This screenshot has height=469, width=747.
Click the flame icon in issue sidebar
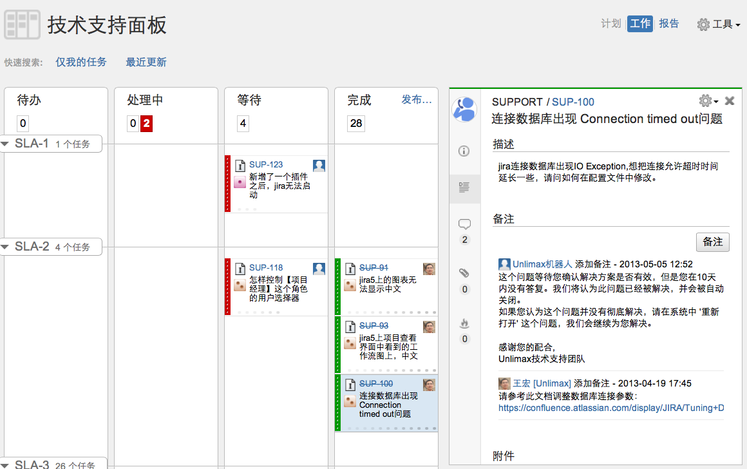click(464, 323)
